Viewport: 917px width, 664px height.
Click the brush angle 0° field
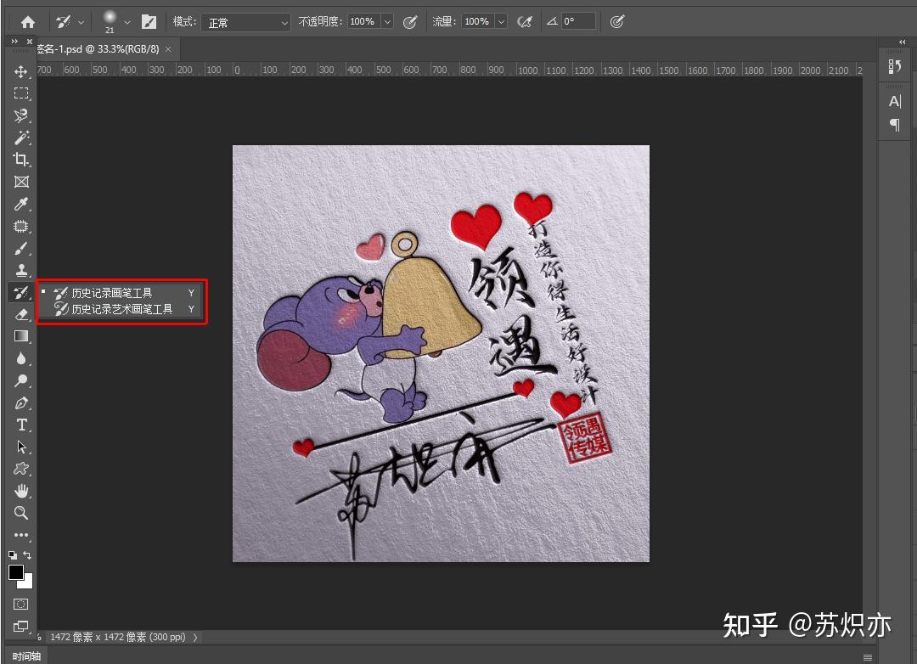(578, 22)
